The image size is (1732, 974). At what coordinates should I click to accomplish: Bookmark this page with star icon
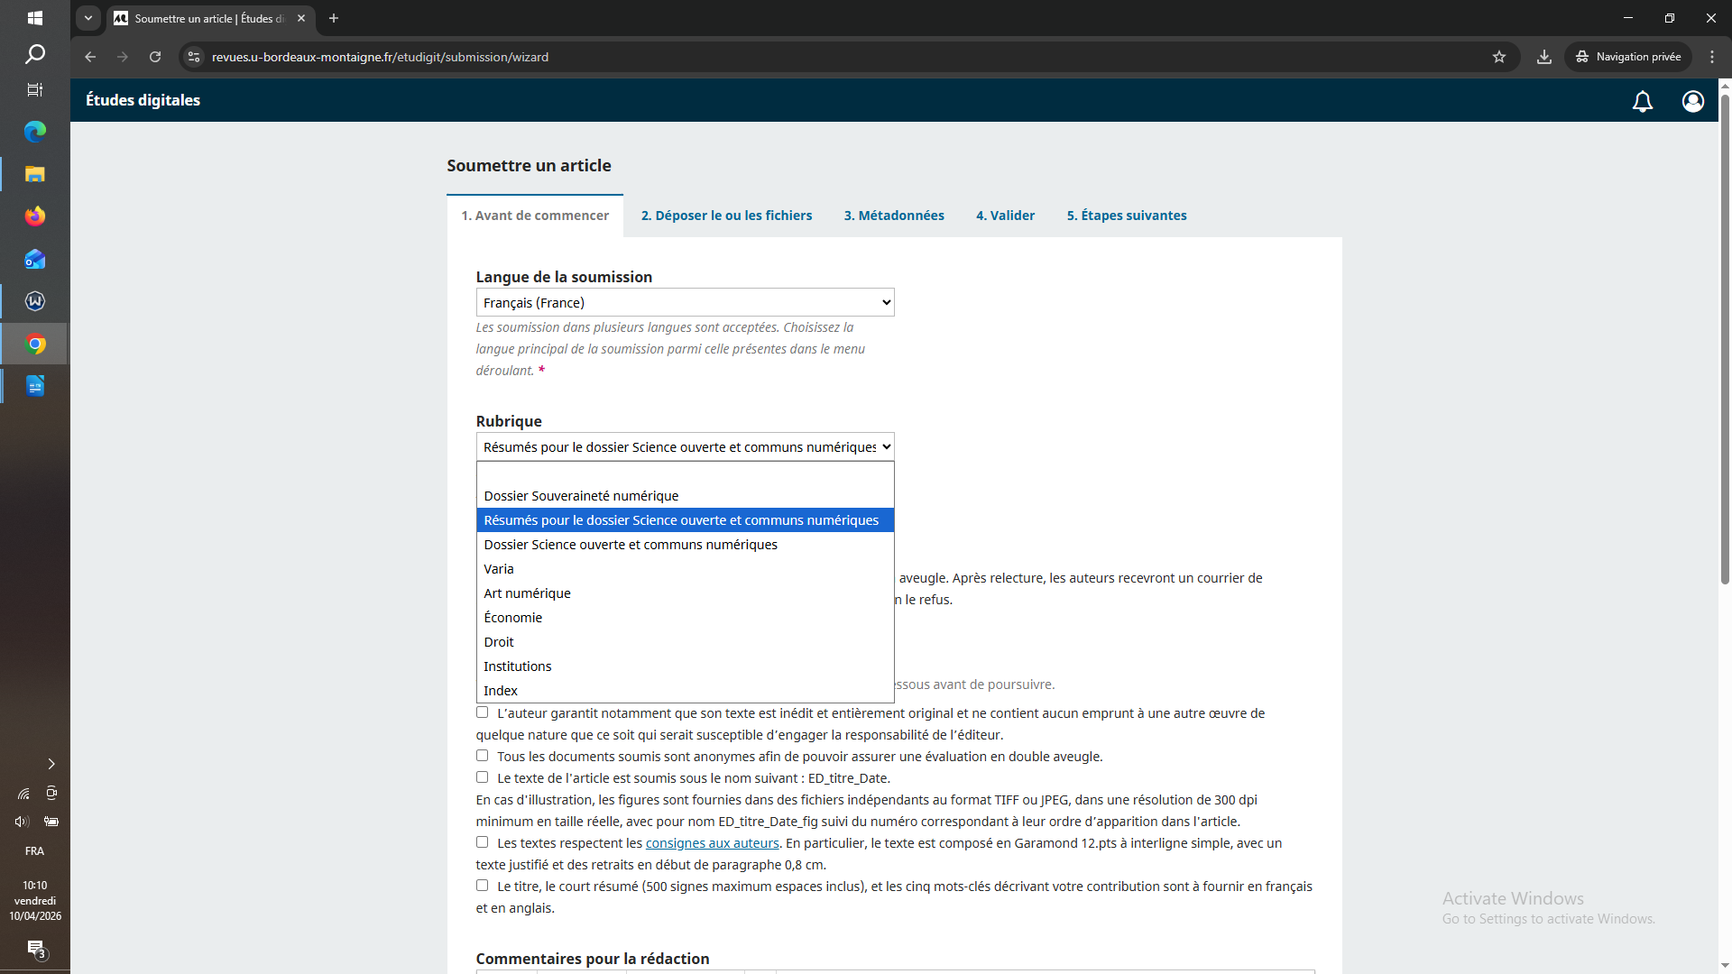tap(1499, 57)
